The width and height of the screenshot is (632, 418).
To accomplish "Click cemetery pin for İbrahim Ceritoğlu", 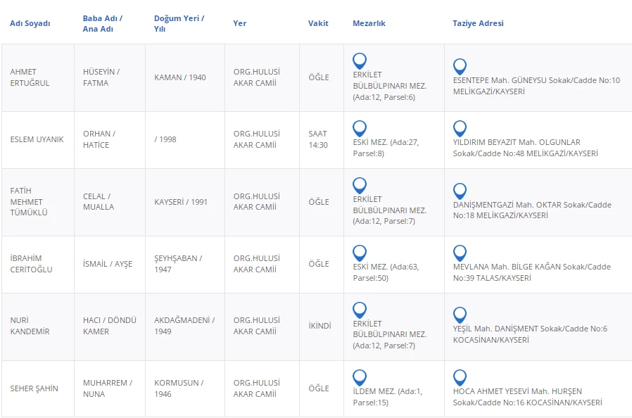I will tap(360, 253).
